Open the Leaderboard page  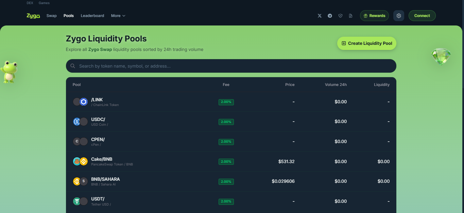click(x=92, y=16)
